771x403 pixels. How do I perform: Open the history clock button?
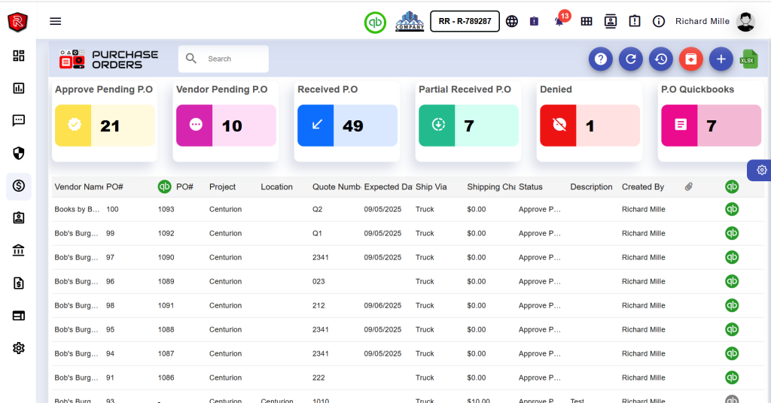click(x=660, y=59)
